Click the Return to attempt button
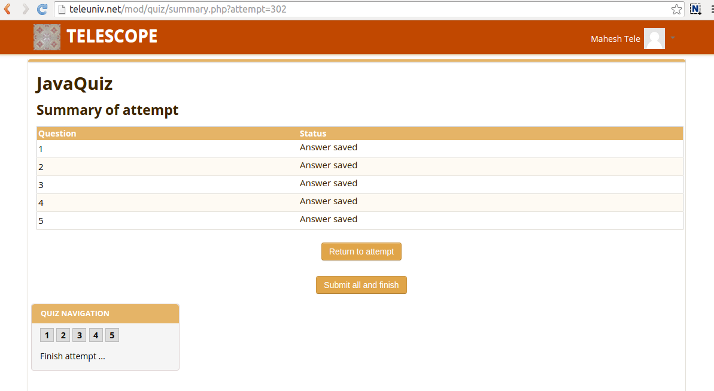 (x=361, y=251)
